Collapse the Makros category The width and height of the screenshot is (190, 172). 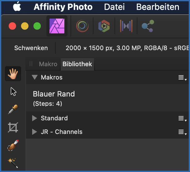(34, 77)
